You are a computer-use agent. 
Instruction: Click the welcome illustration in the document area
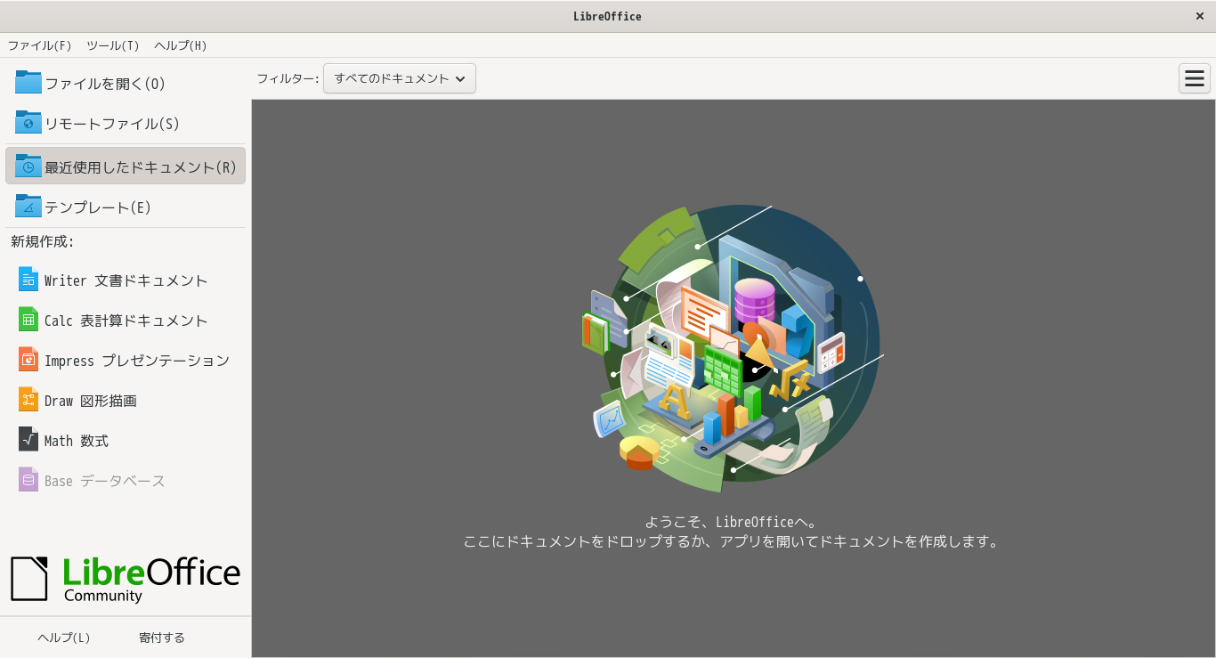tap(733, 347)
